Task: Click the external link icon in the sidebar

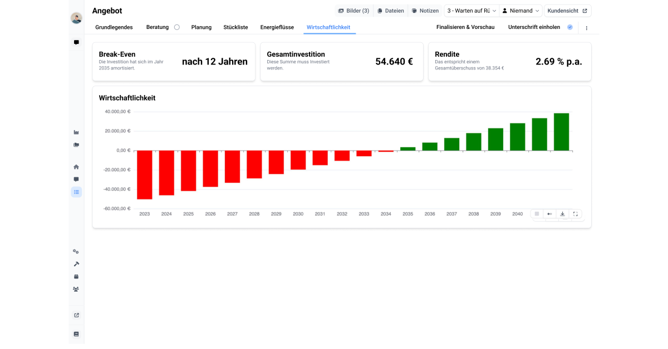Action: [x=76, y=315]
